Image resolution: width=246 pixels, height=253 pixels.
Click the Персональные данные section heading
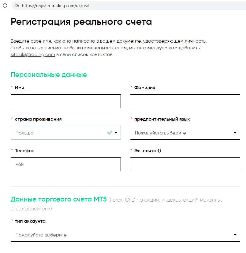tap(49, 74)
